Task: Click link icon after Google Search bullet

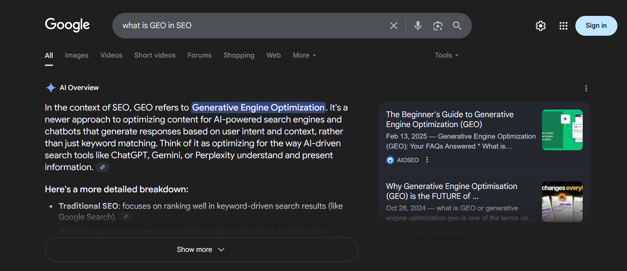Action: point(126,217)
